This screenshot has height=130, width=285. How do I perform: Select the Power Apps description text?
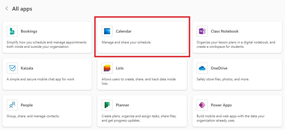coord(231,118)
